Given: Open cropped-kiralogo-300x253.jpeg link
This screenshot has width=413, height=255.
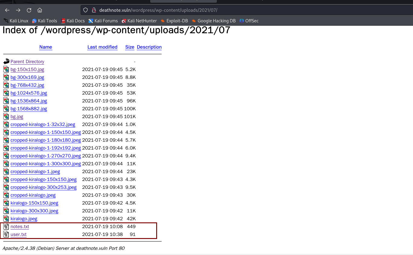Looking at the screenshot, I should pos(44,187).
